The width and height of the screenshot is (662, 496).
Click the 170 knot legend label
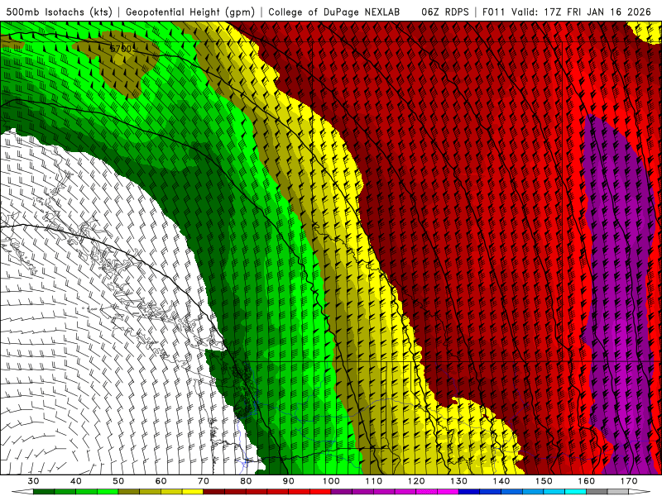click(x=629, y=481)
